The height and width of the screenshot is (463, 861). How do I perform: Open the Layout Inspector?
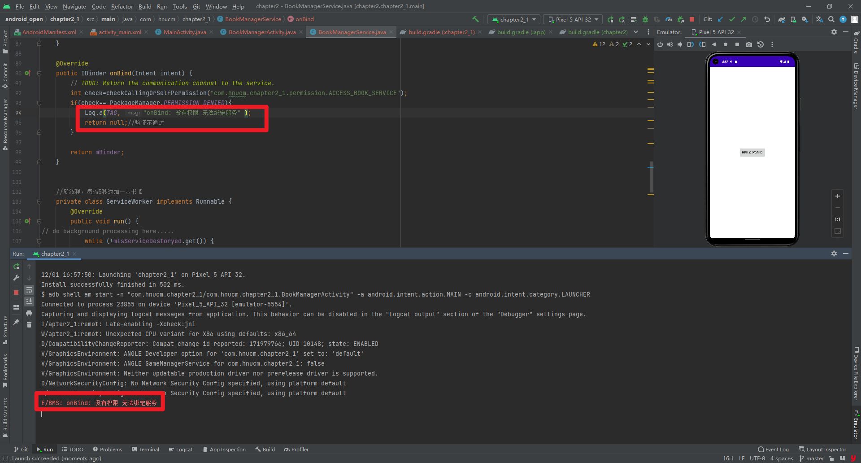(822, 449)
